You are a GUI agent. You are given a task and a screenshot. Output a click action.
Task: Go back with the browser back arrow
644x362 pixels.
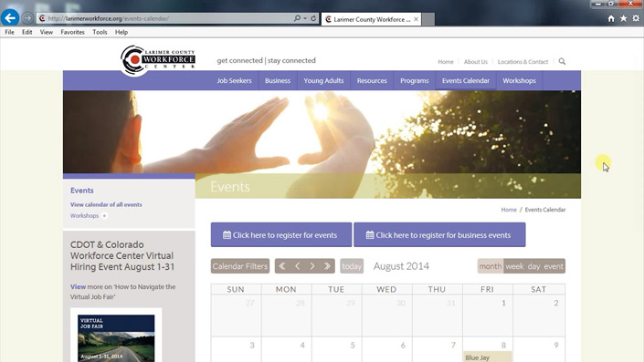10,18
